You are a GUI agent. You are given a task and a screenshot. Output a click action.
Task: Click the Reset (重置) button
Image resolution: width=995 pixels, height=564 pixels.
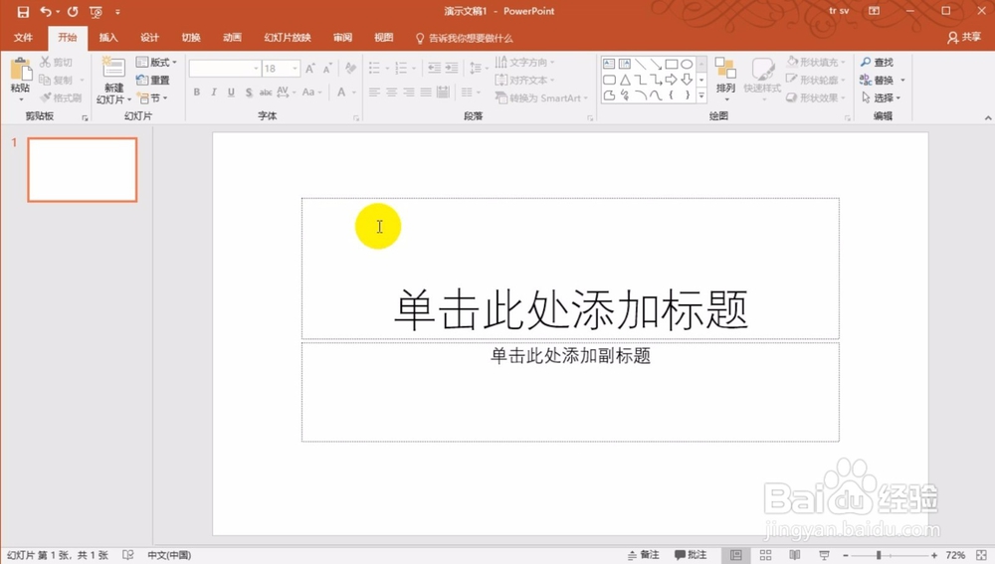[x=153, y=80]
